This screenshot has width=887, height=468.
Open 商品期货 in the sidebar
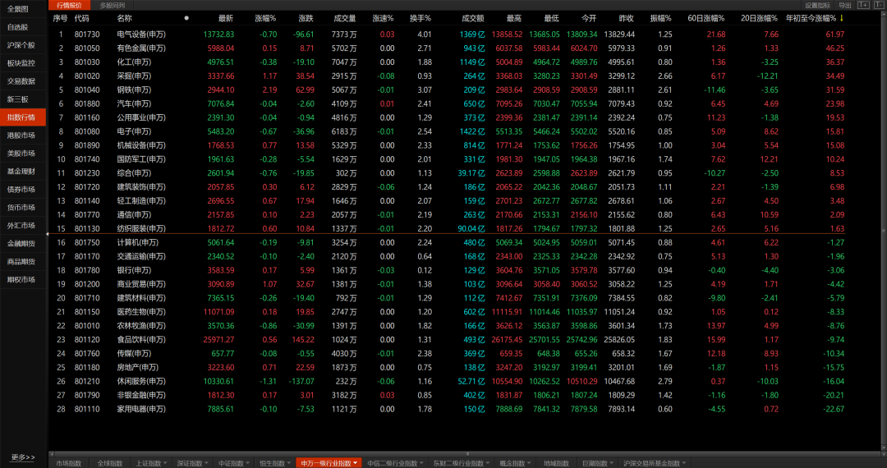[23, 262]
